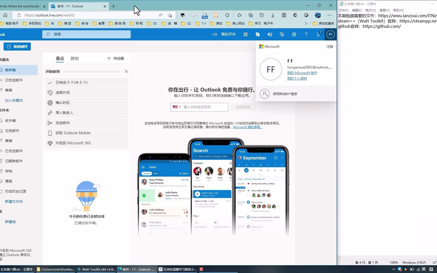Open browser ellipsis menu
The height and width of the screenshot is (273, 437).
coord(329,15)
